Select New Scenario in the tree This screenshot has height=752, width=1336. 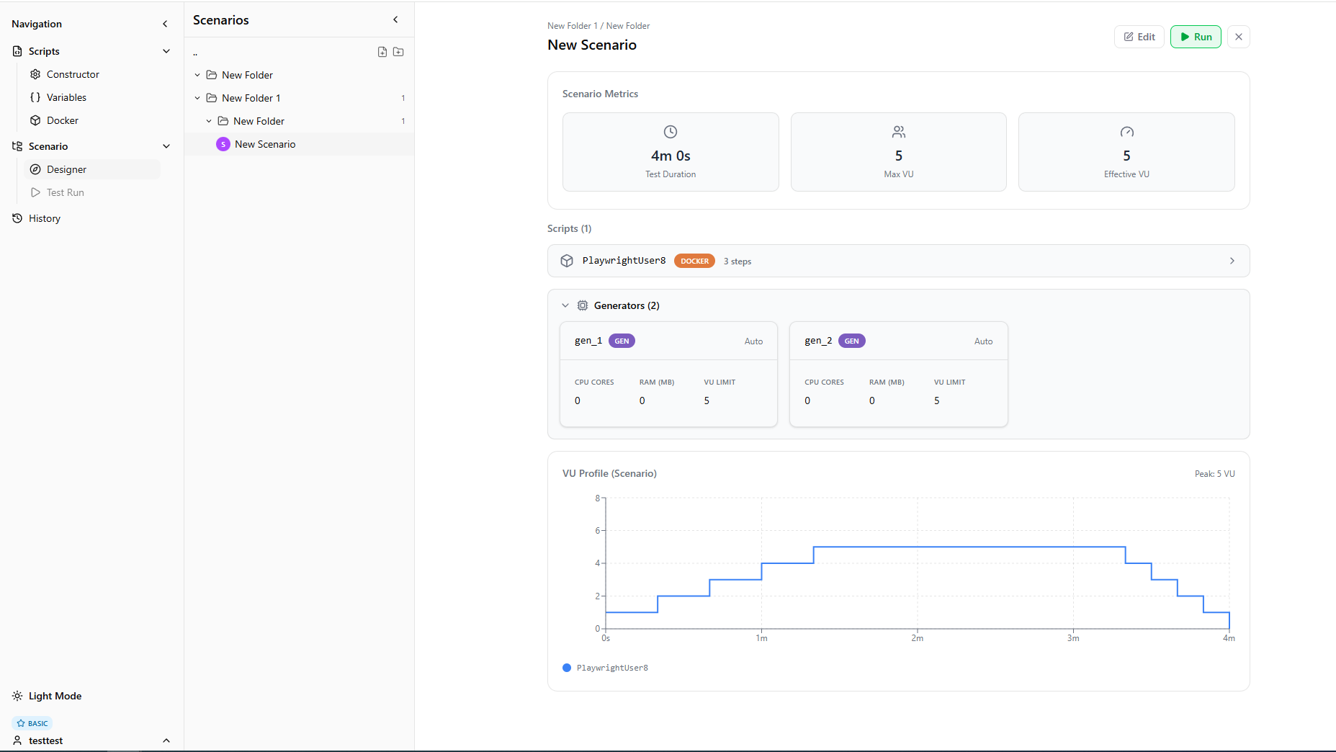[x=299, y=144]
